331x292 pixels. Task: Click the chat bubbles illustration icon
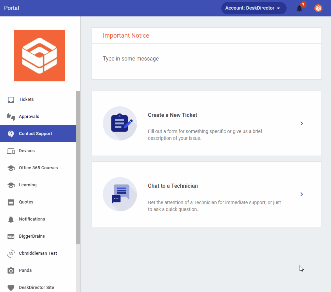[x=120, y=194]
